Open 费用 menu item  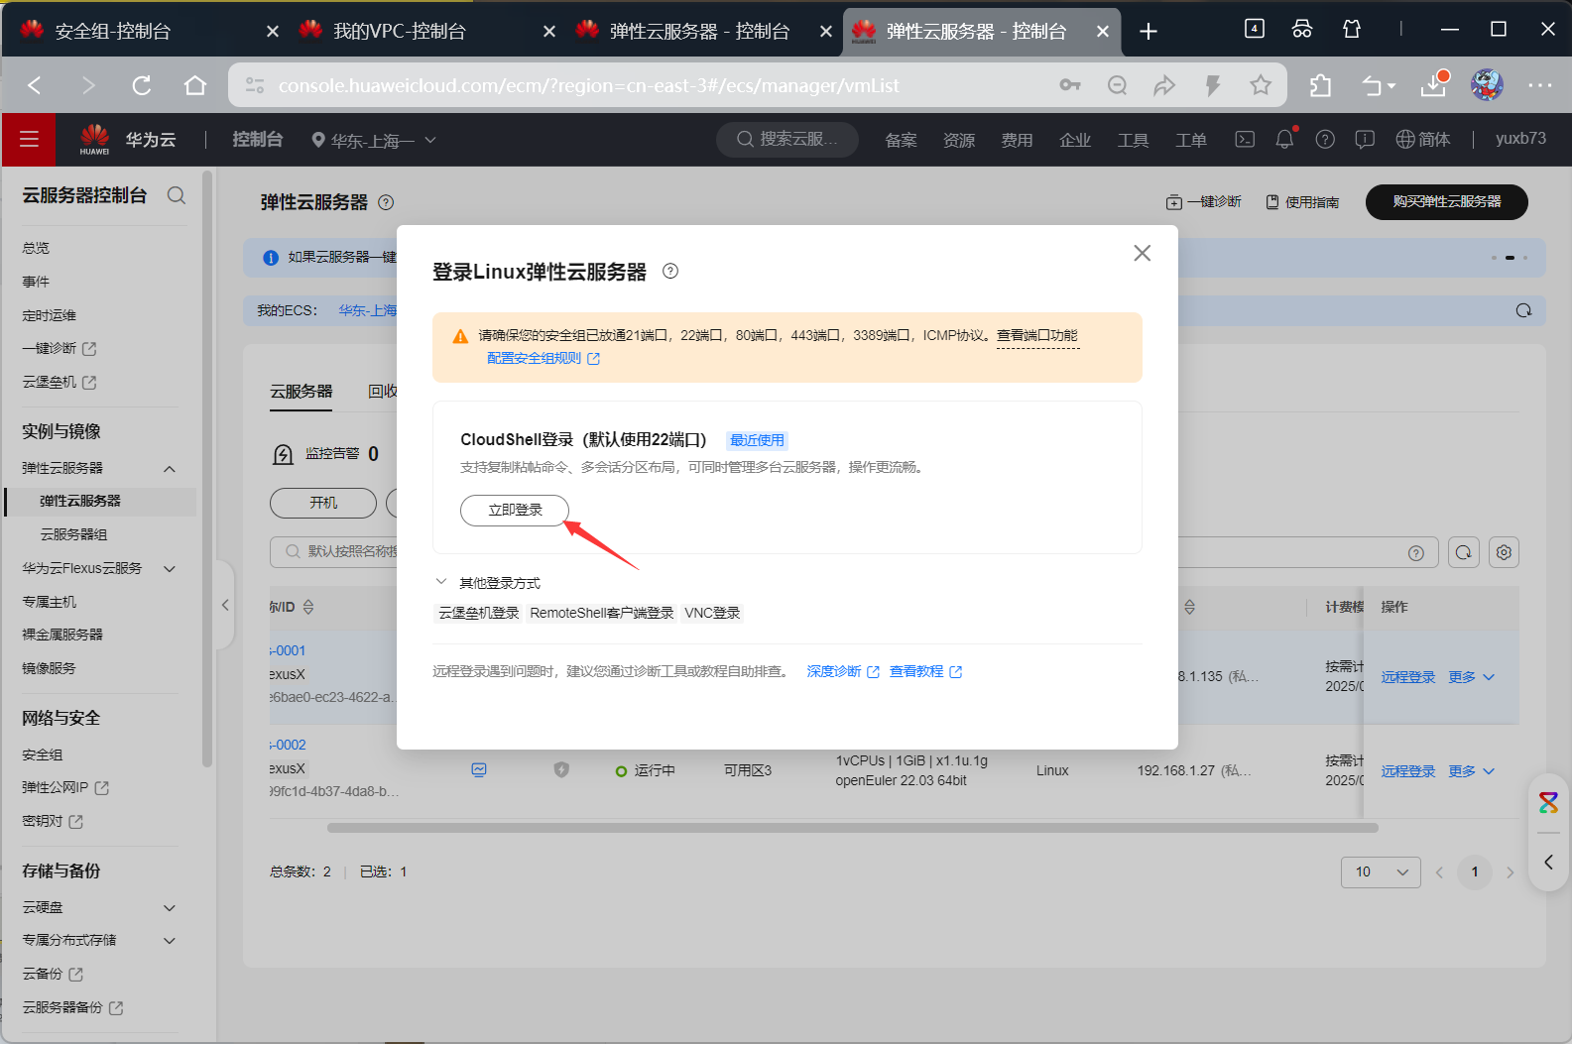point(1017,140)
